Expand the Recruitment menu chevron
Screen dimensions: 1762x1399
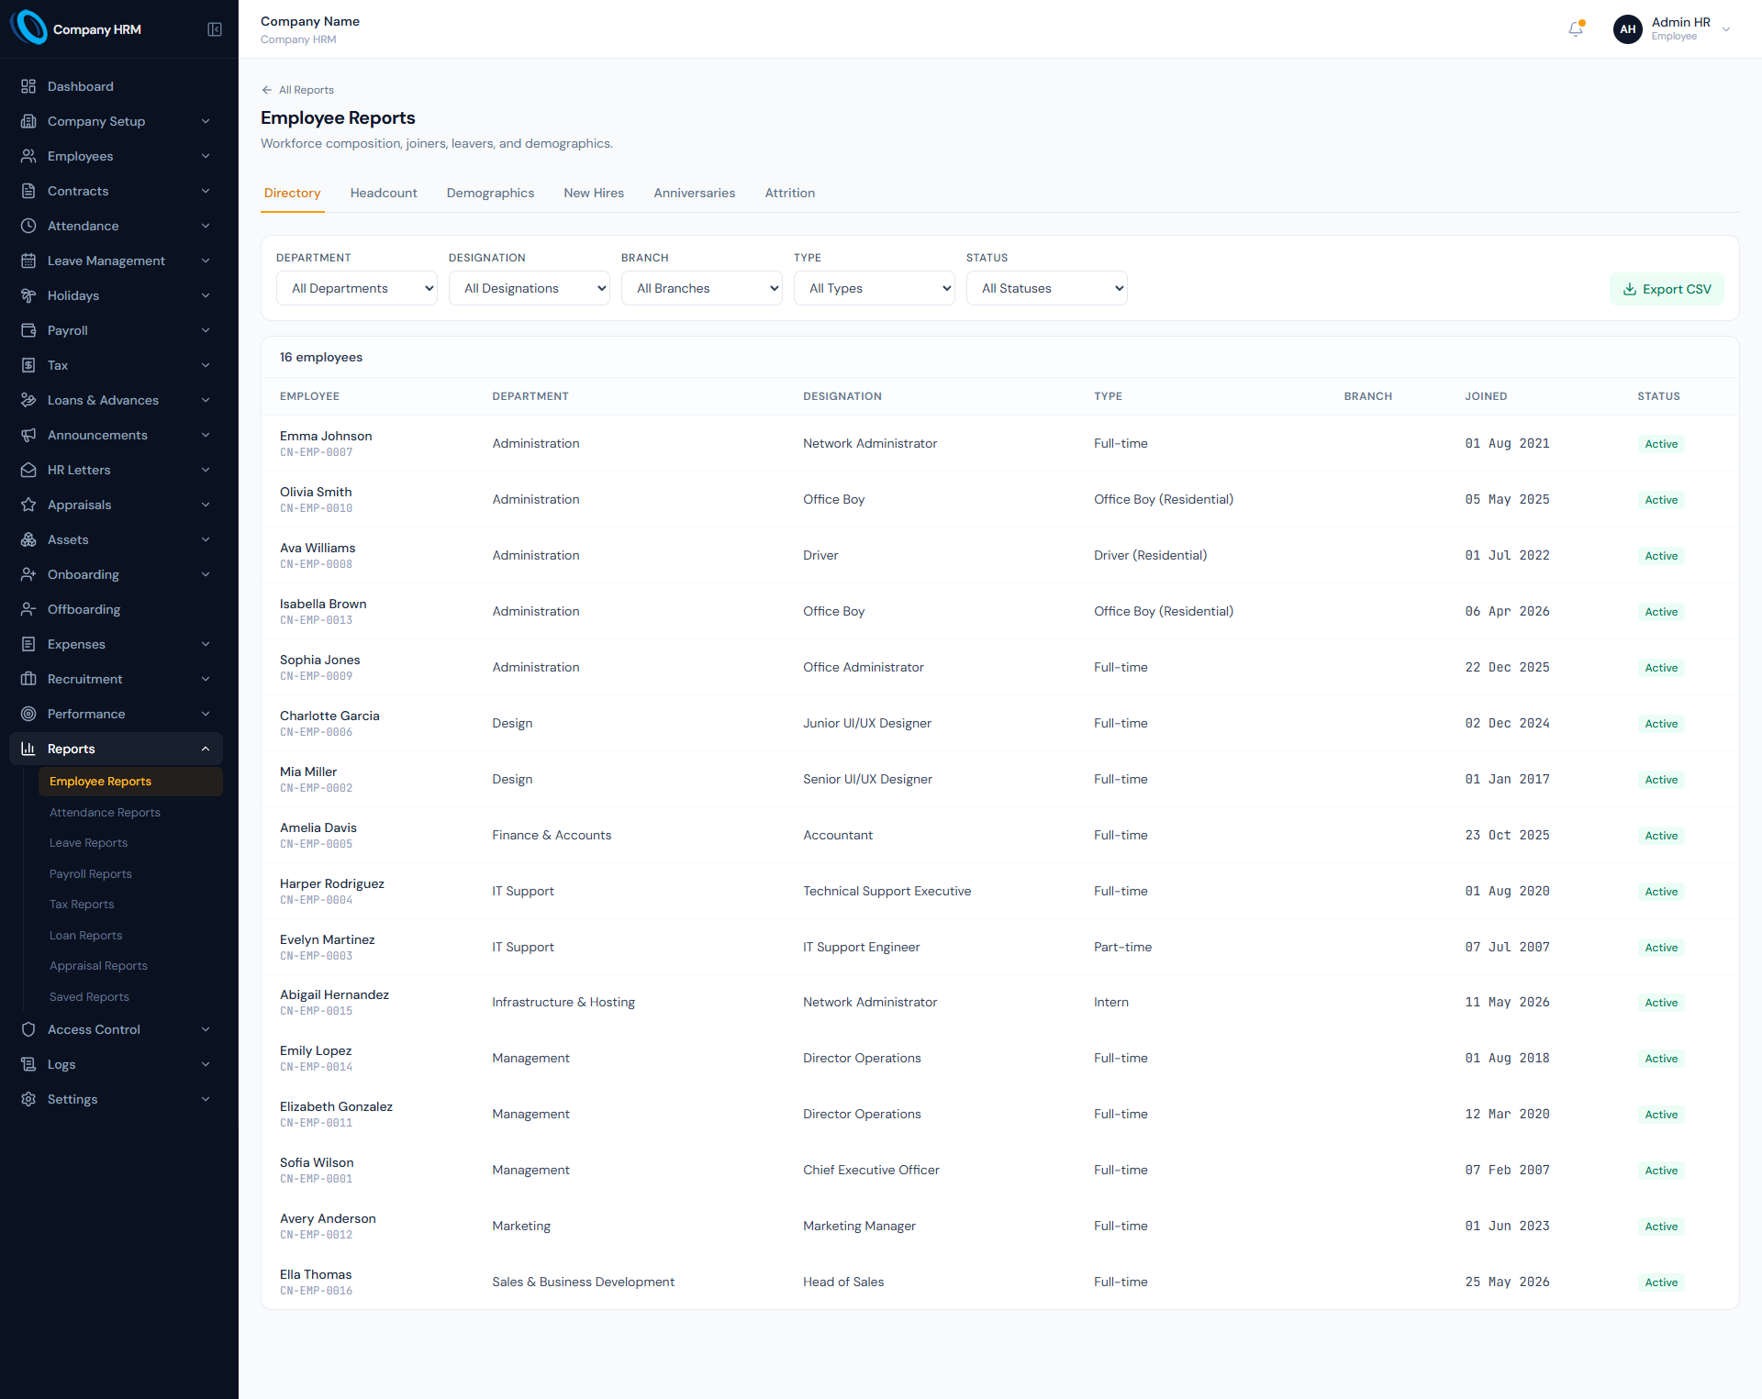[x=206, y=679]
